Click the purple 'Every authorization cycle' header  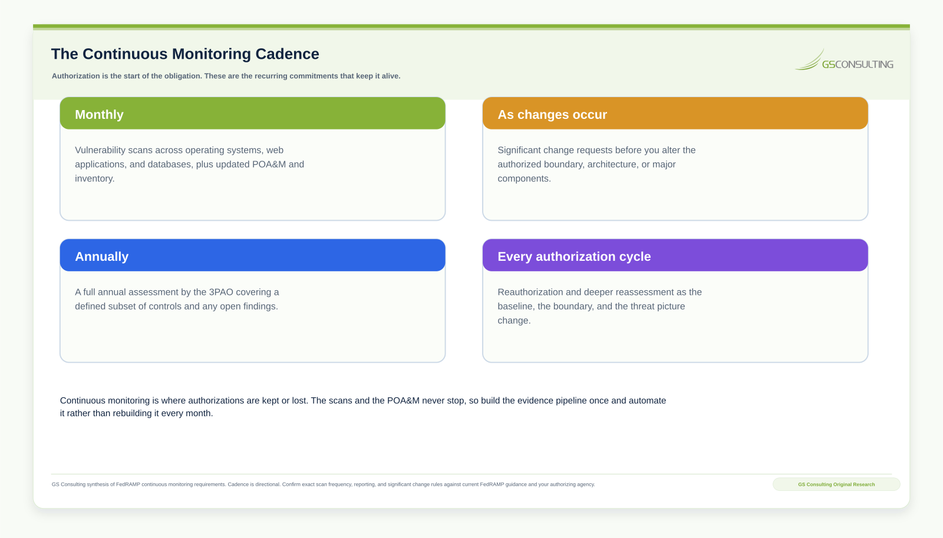point(675,255)
